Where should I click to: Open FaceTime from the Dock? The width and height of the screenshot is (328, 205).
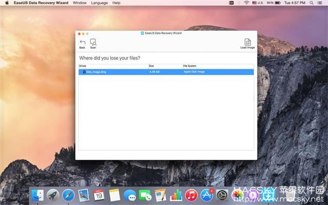coord(145,195)
